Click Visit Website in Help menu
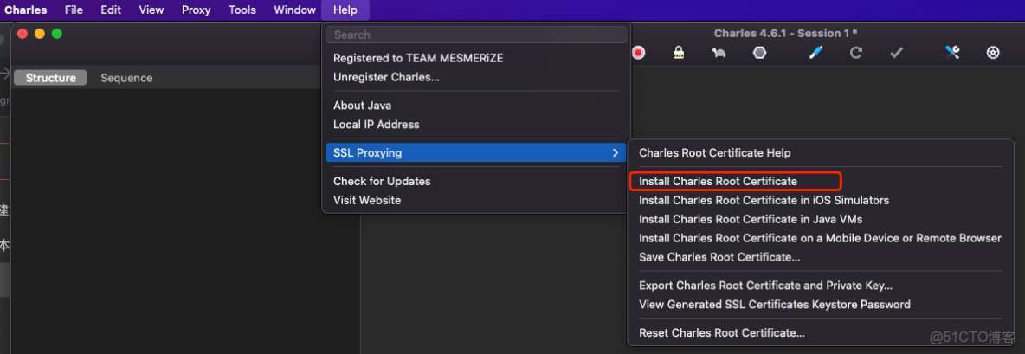 (x=367, y=201)
